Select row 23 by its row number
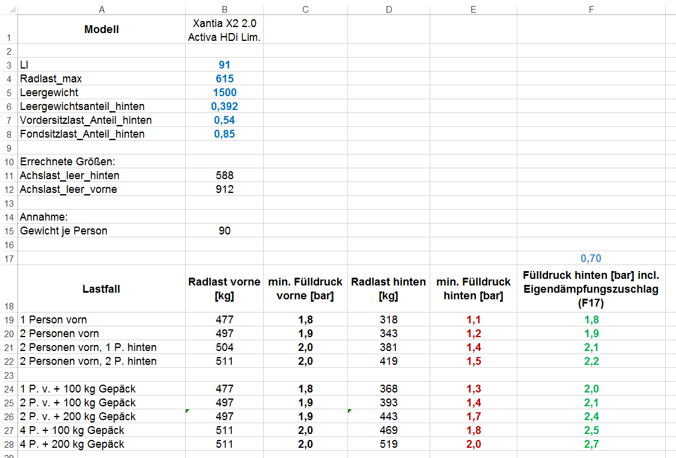The image size is (676, 458). tap(8, 375)
